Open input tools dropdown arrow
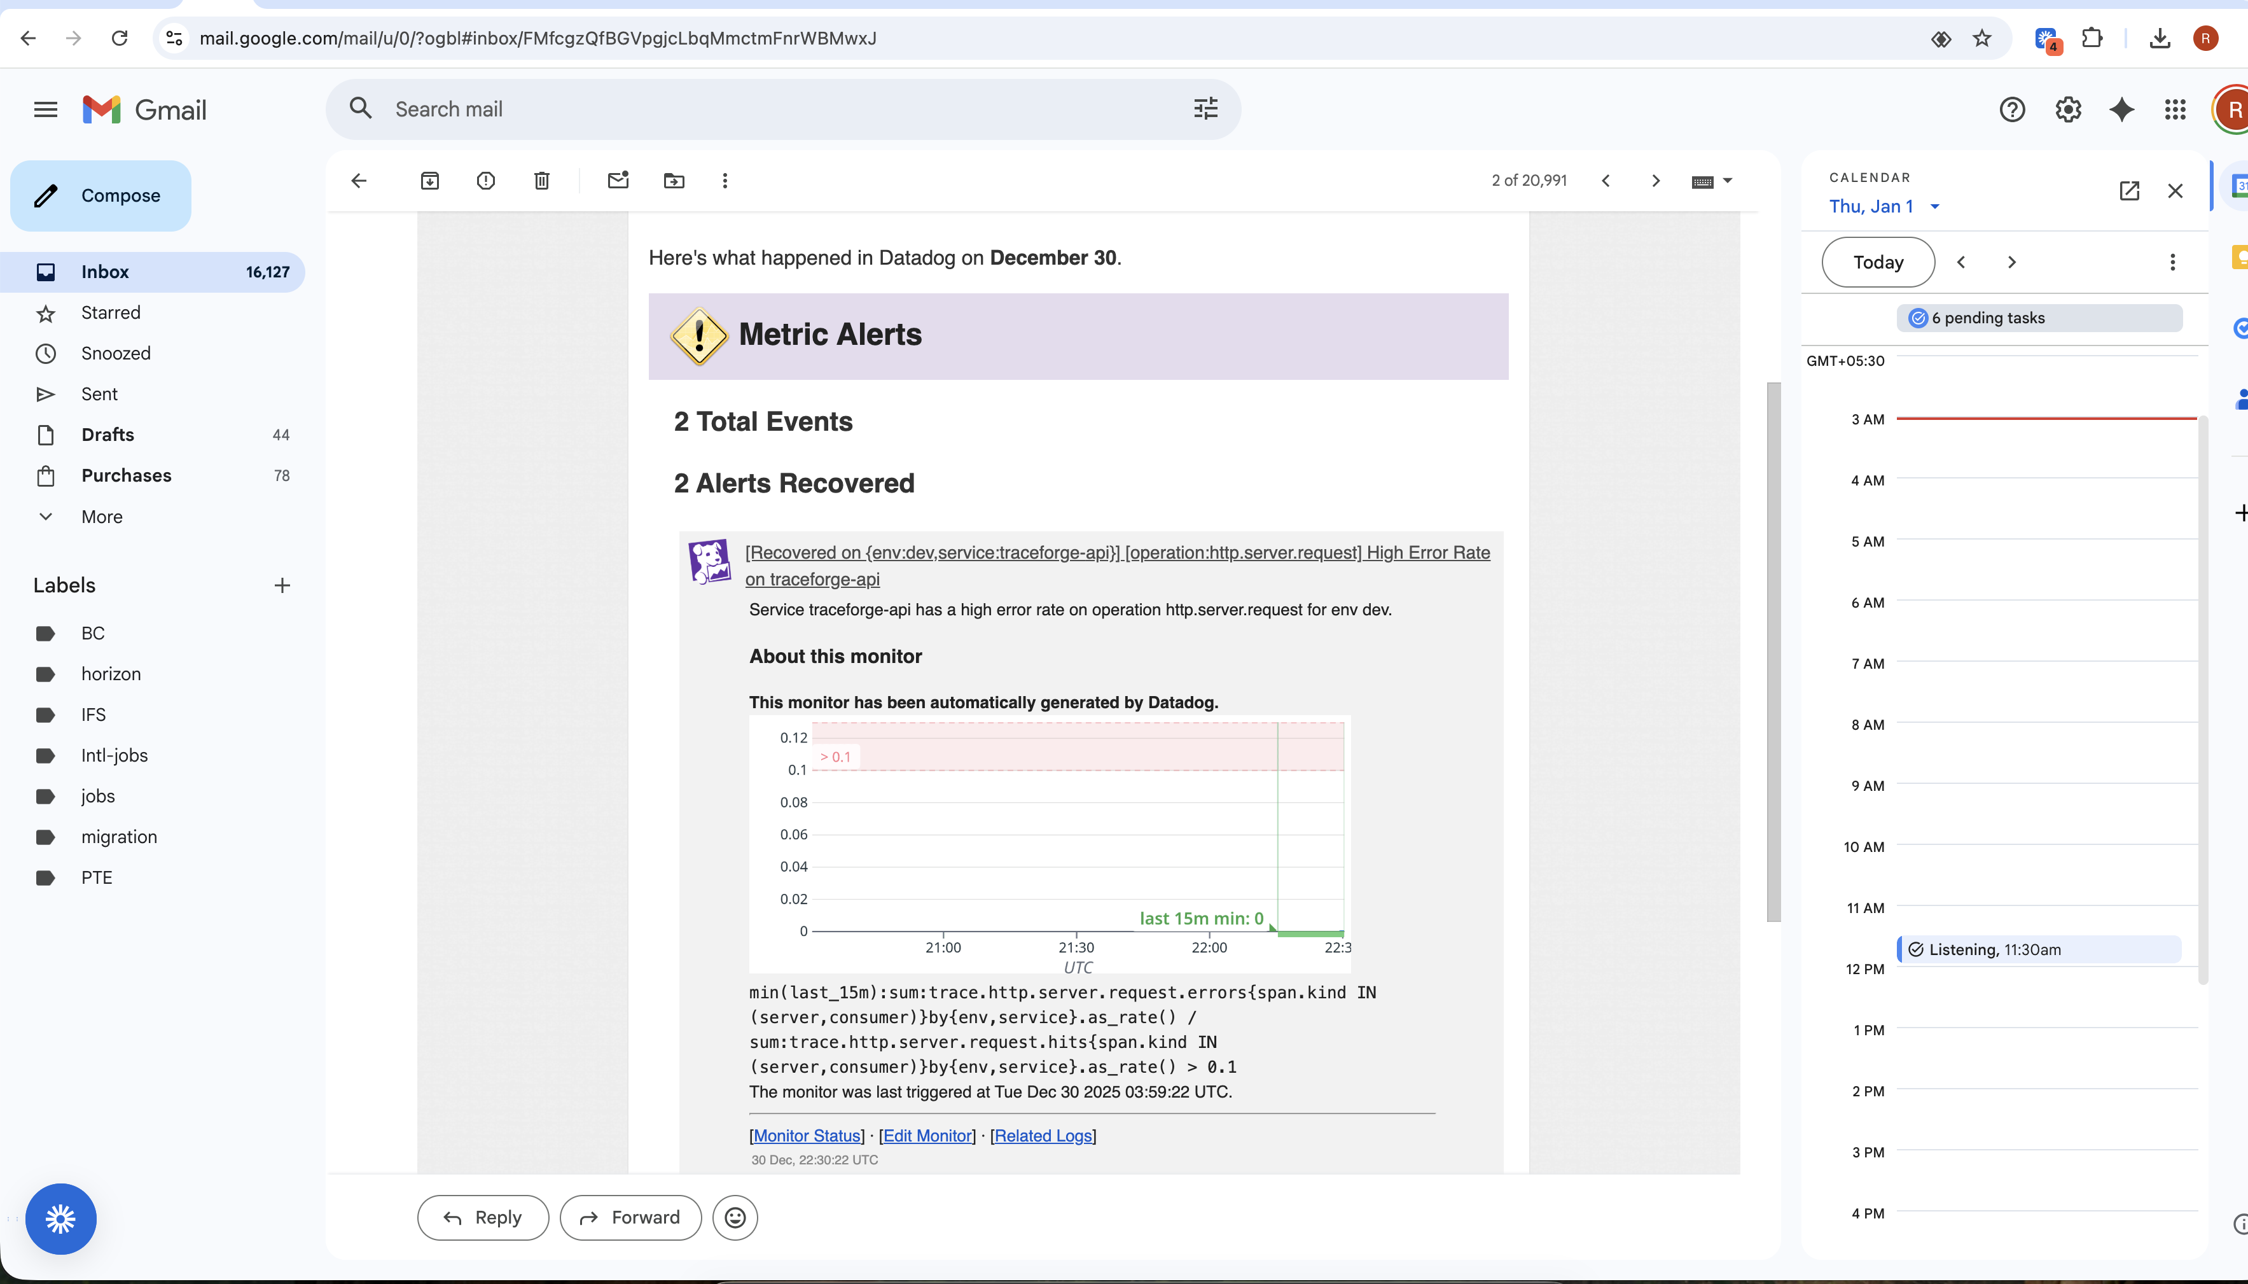The image size is (2248, 1284). coord(1727,181)
